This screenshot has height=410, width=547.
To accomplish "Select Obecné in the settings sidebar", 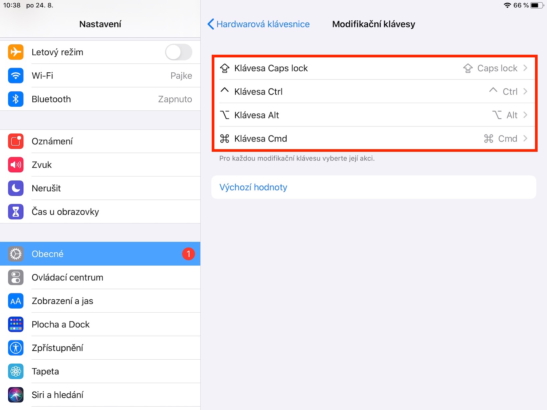I will (x=100, y=254).
